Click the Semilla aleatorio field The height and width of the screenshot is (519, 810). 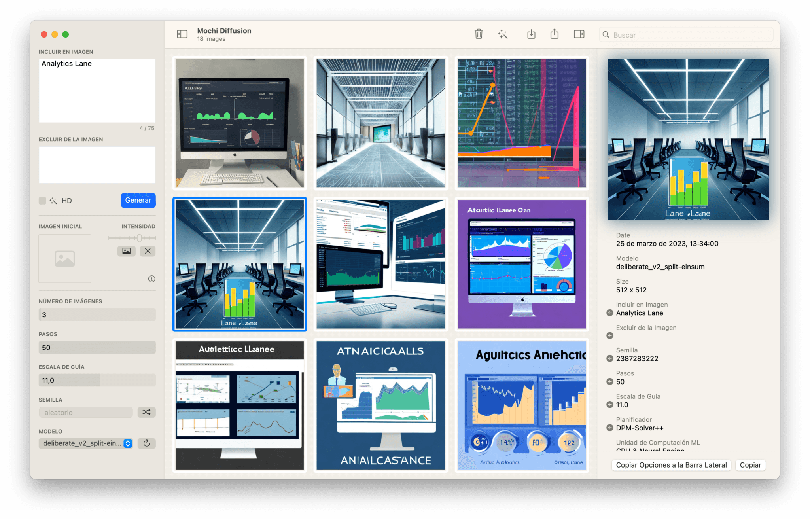[86, 412]
